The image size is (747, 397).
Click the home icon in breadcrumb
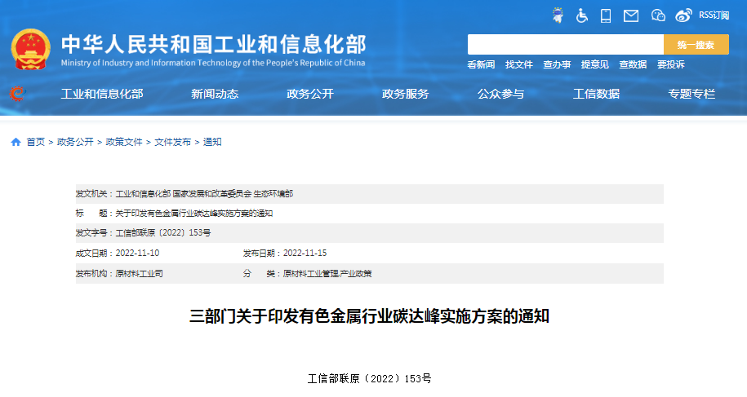click(x=16, y=142)
